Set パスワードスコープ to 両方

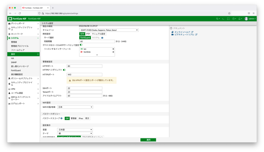pyautogui.click(x=87, y=118)
